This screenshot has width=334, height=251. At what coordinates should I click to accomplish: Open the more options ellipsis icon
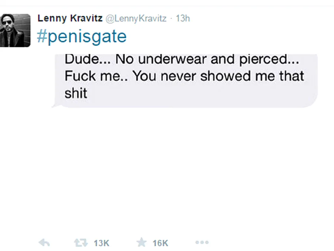[202, 242]
